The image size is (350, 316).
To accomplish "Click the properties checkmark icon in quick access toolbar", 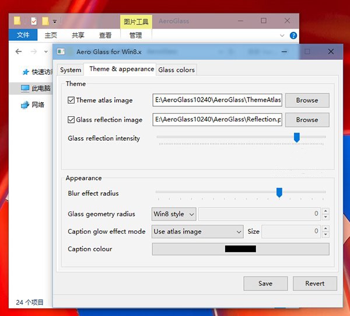I will pyautogui.click(x=33, y=22).
